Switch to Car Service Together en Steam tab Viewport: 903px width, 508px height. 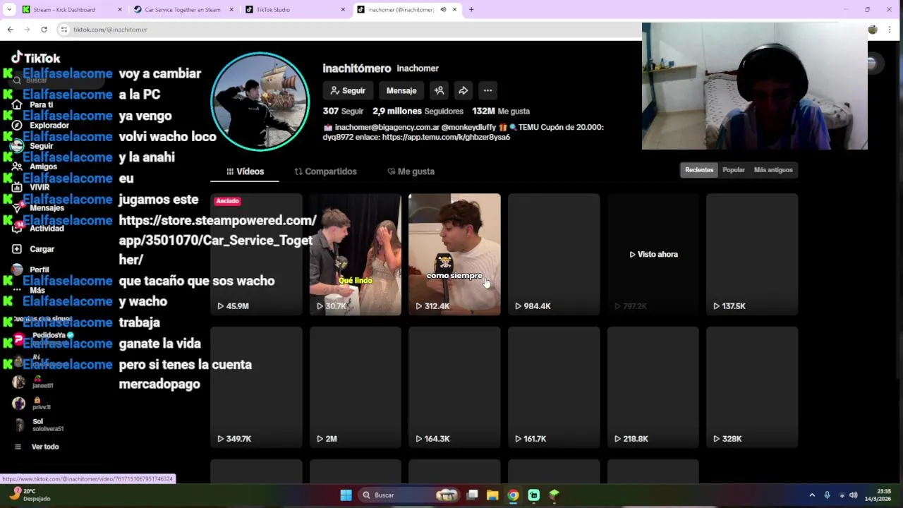(183, 10)
